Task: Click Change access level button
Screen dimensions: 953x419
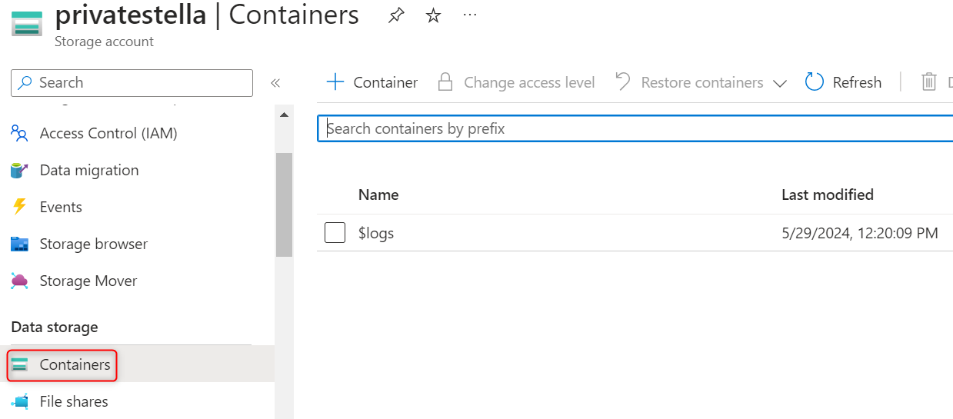Action: (x=517, y=82)
